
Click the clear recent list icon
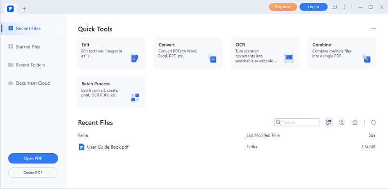tap(355, 122)
